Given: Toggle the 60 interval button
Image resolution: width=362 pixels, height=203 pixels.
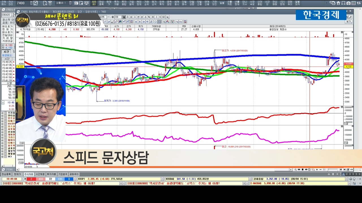Looking at the screenshot, I should point(163,17).
